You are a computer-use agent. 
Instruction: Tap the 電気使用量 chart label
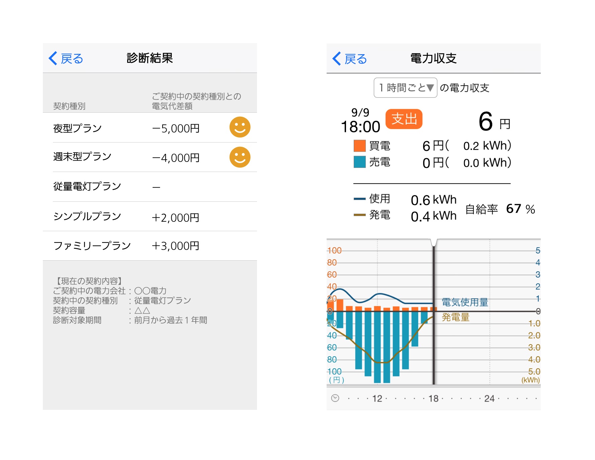coord(464,302)
